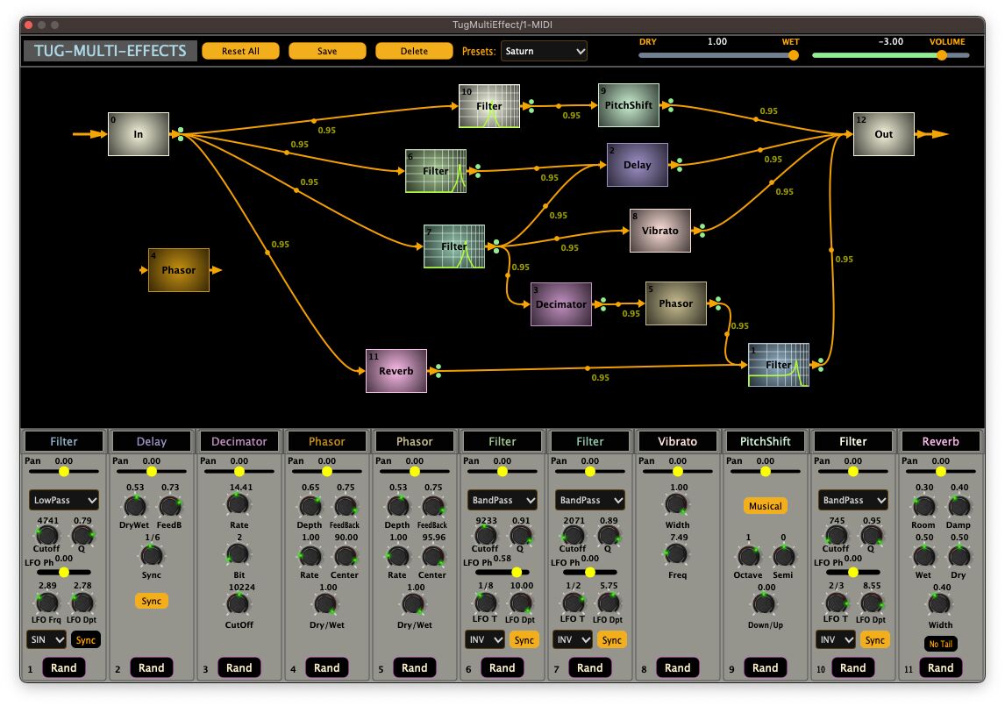This screenshot has width=1005, height=706.
Task: Open the Presets dropdown showing Saturn
Action: point(544,51)
